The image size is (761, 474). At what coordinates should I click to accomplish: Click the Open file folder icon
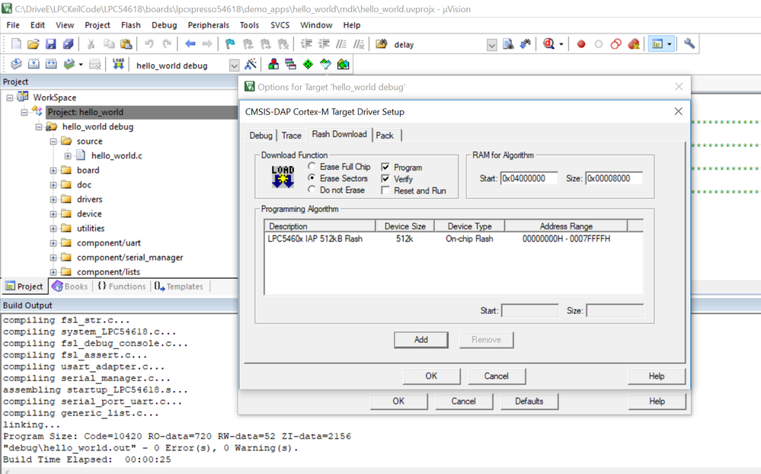point(33,44)
